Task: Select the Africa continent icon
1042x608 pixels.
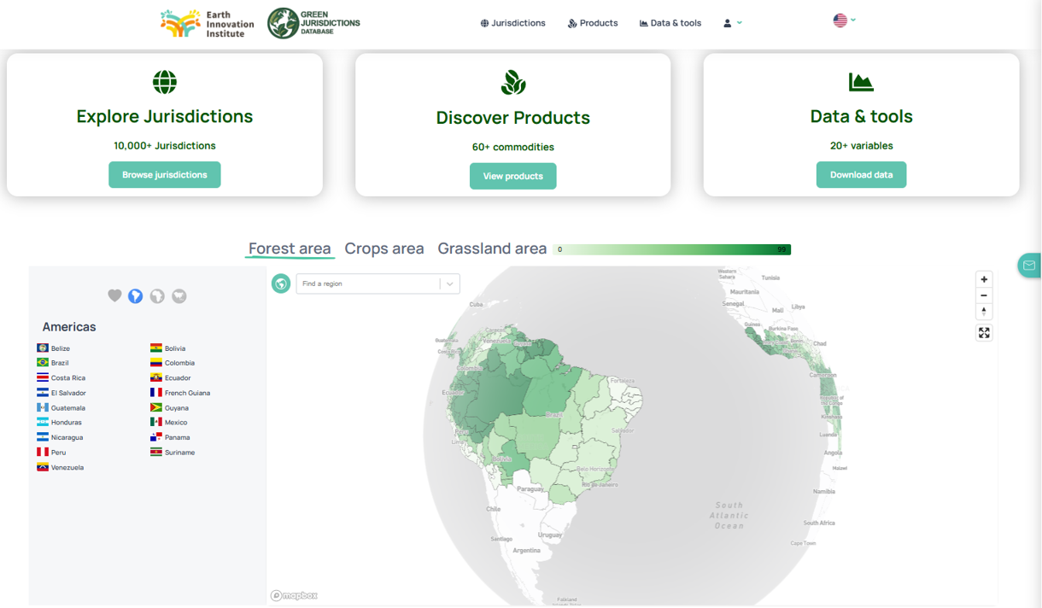Action: [x=157, y=295]
